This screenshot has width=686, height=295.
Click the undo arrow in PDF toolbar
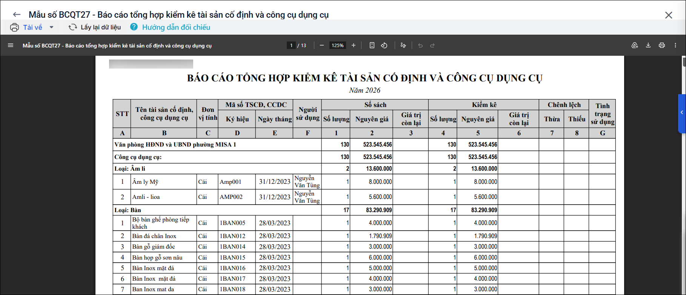[420, 45]
